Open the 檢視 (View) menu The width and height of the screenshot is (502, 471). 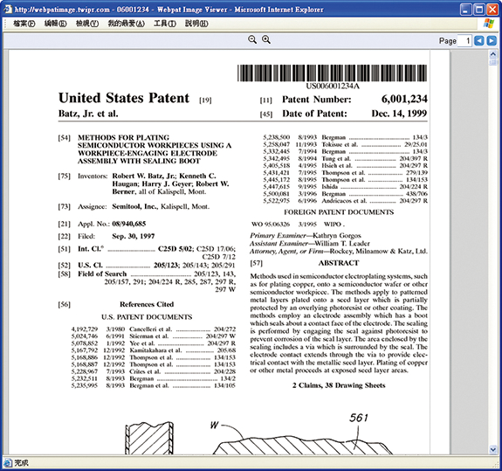[87, 24]
